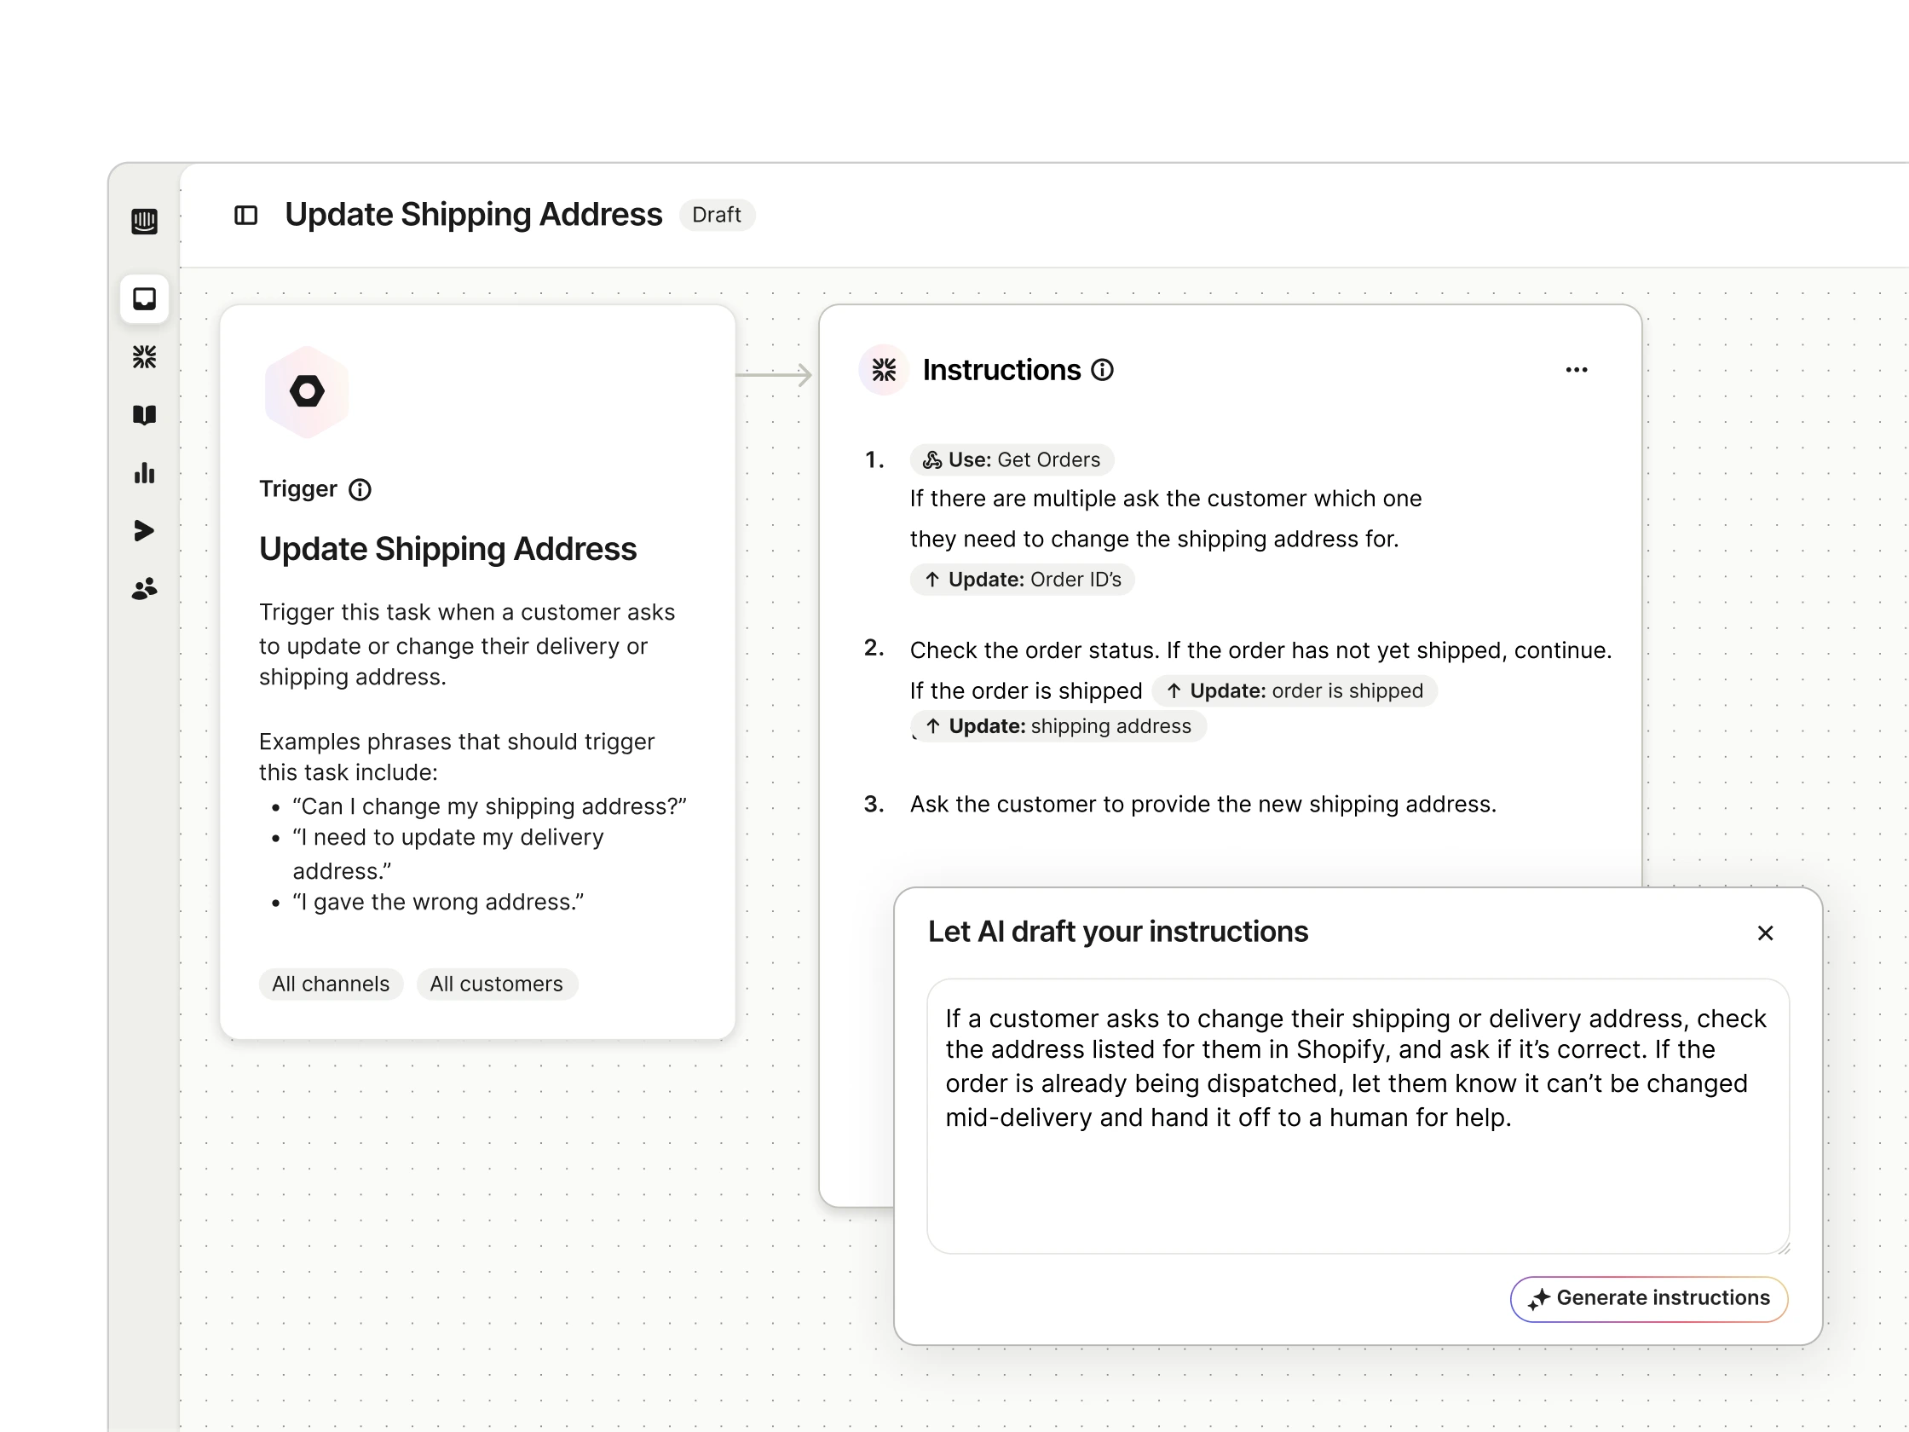
Task: Open the 'All customers' selector on the Trigger card
Action: [497, 983]
